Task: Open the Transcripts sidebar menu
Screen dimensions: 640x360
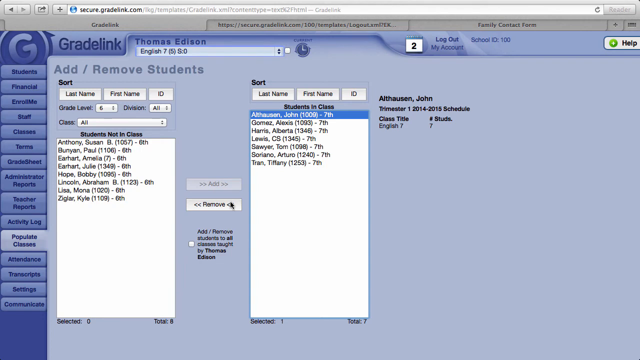Action: pos(24,274)
